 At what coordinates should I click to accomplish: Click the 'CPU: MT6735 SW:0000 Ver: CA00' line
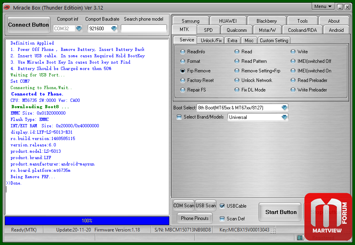(45, 100)
